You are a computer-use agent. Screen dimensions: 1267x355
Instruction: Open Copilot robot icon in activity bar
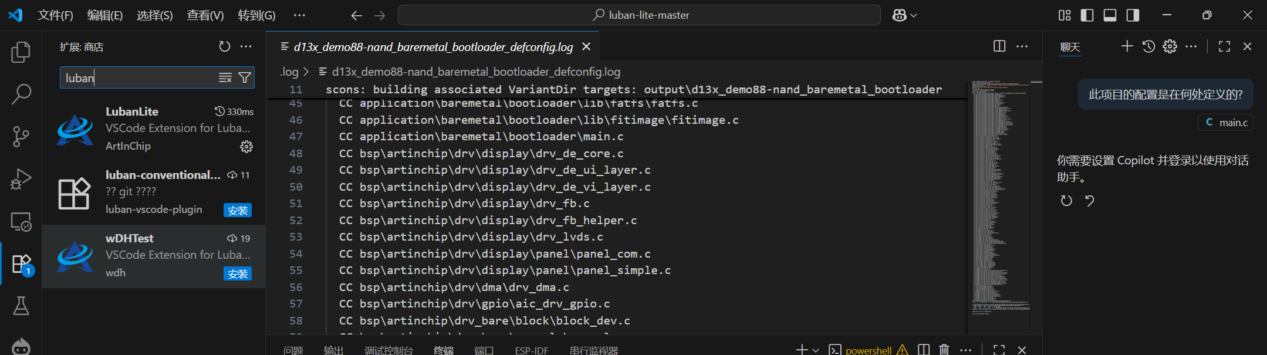click(21, 346)
